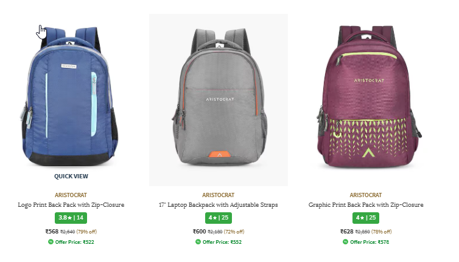The width and height of the screenshot is (459, 262).
Task: Select the maroon graphic print backpack image
Action: coord(368,96)
